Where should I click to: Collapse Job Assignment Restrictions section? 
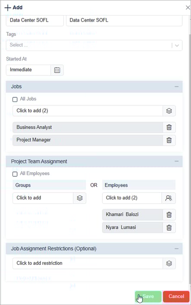176,248
